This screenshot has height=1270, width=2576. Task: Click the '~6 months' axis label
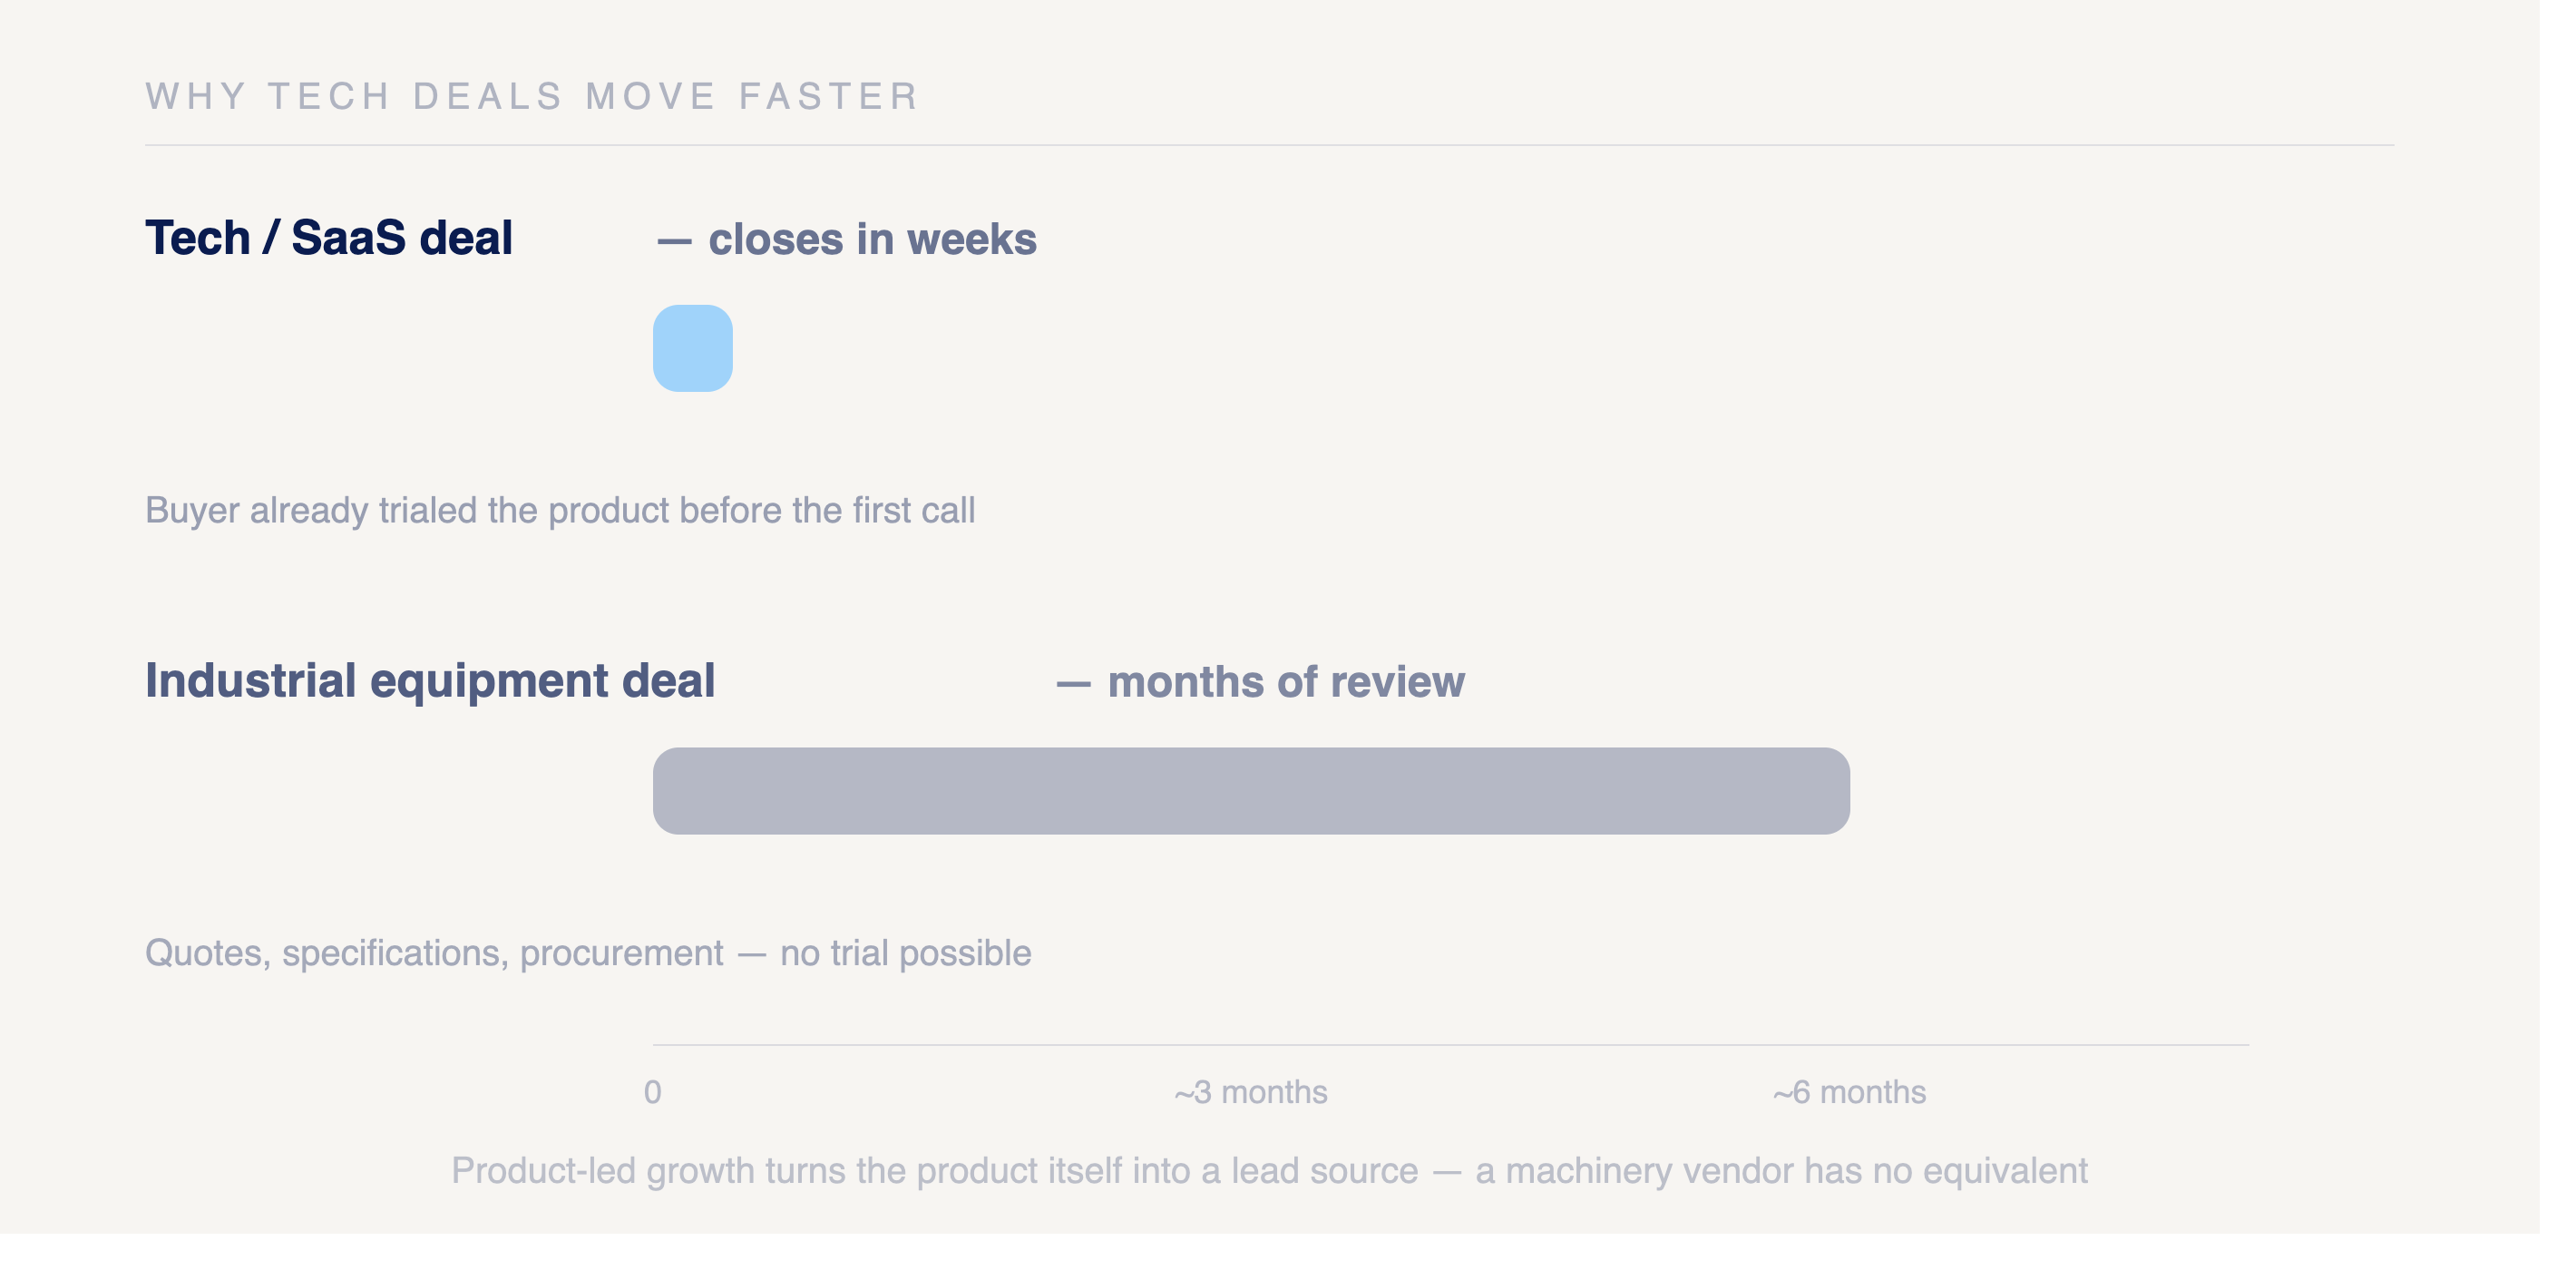pyautogui.click(x=1849, y=1092)
